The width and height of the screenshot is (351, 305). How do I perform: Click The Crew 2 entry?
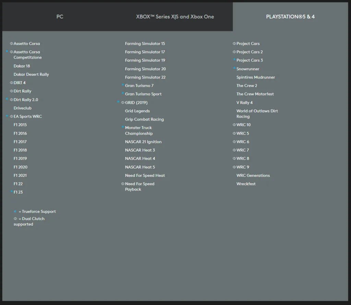click(247, 85)
